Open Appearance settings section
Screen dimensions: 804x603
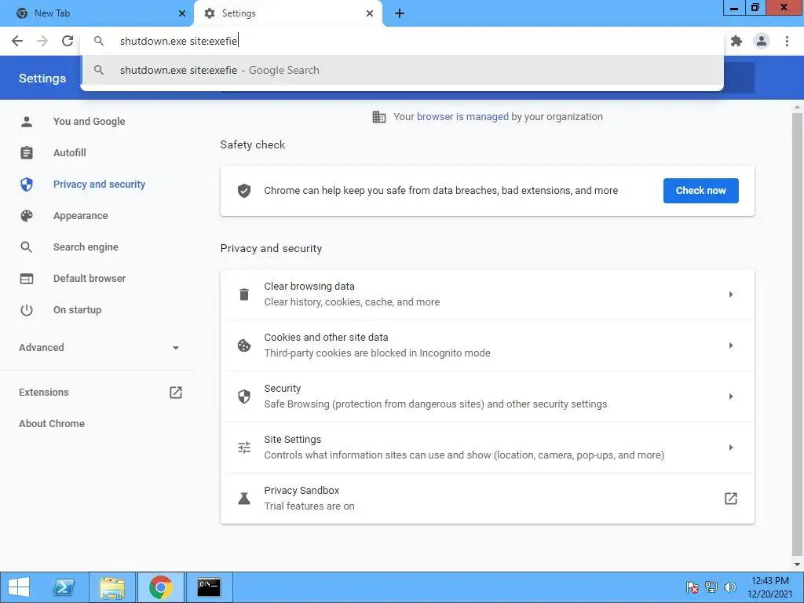81,216
